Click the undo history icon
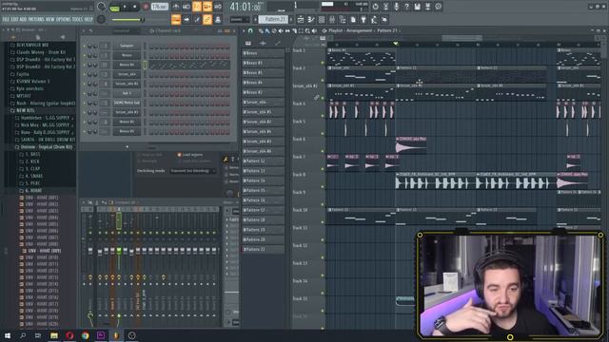Viewport: 609px width, 342px height. click(x=375, y=7)
